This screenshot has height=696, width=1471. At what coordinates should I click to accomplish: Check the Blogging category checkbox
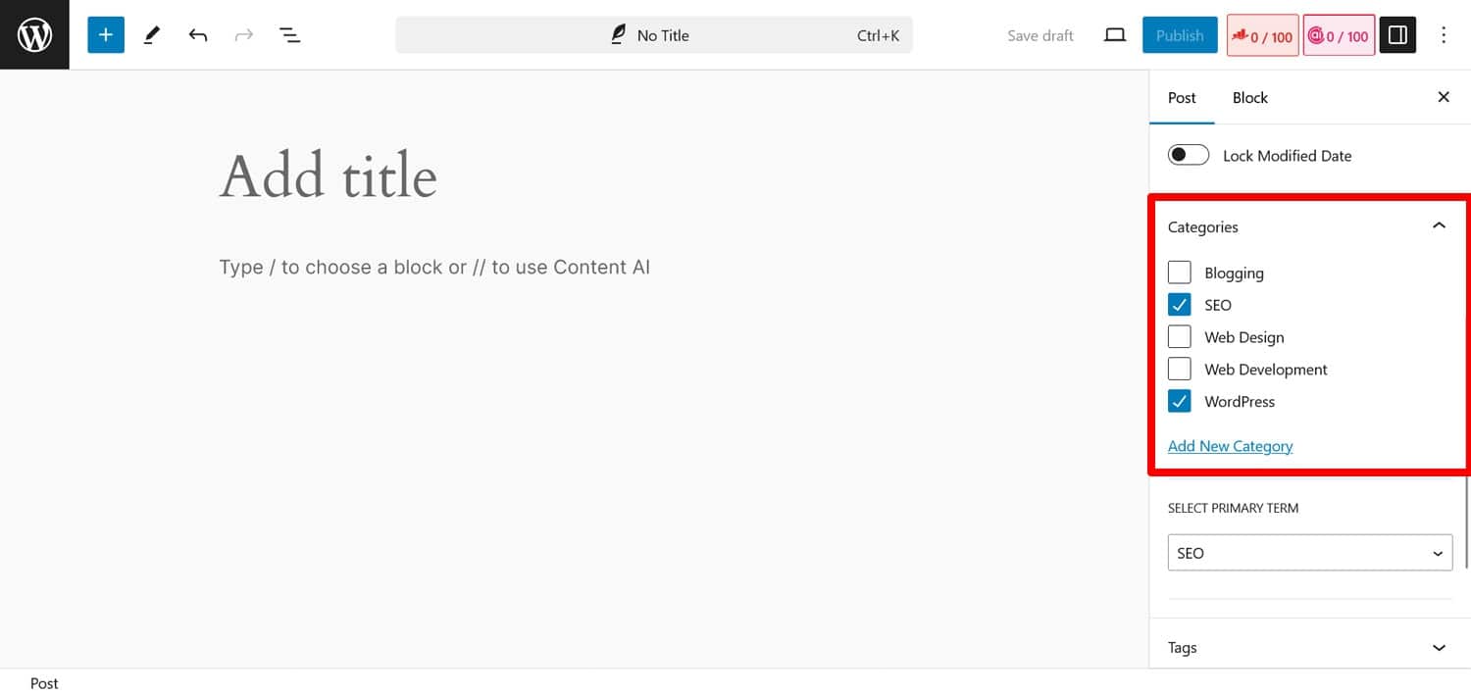coord(1179,272)
